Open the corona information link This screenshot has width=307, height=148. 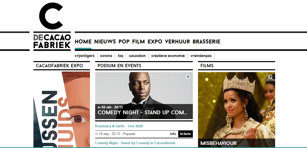click(x=106, y=56)
